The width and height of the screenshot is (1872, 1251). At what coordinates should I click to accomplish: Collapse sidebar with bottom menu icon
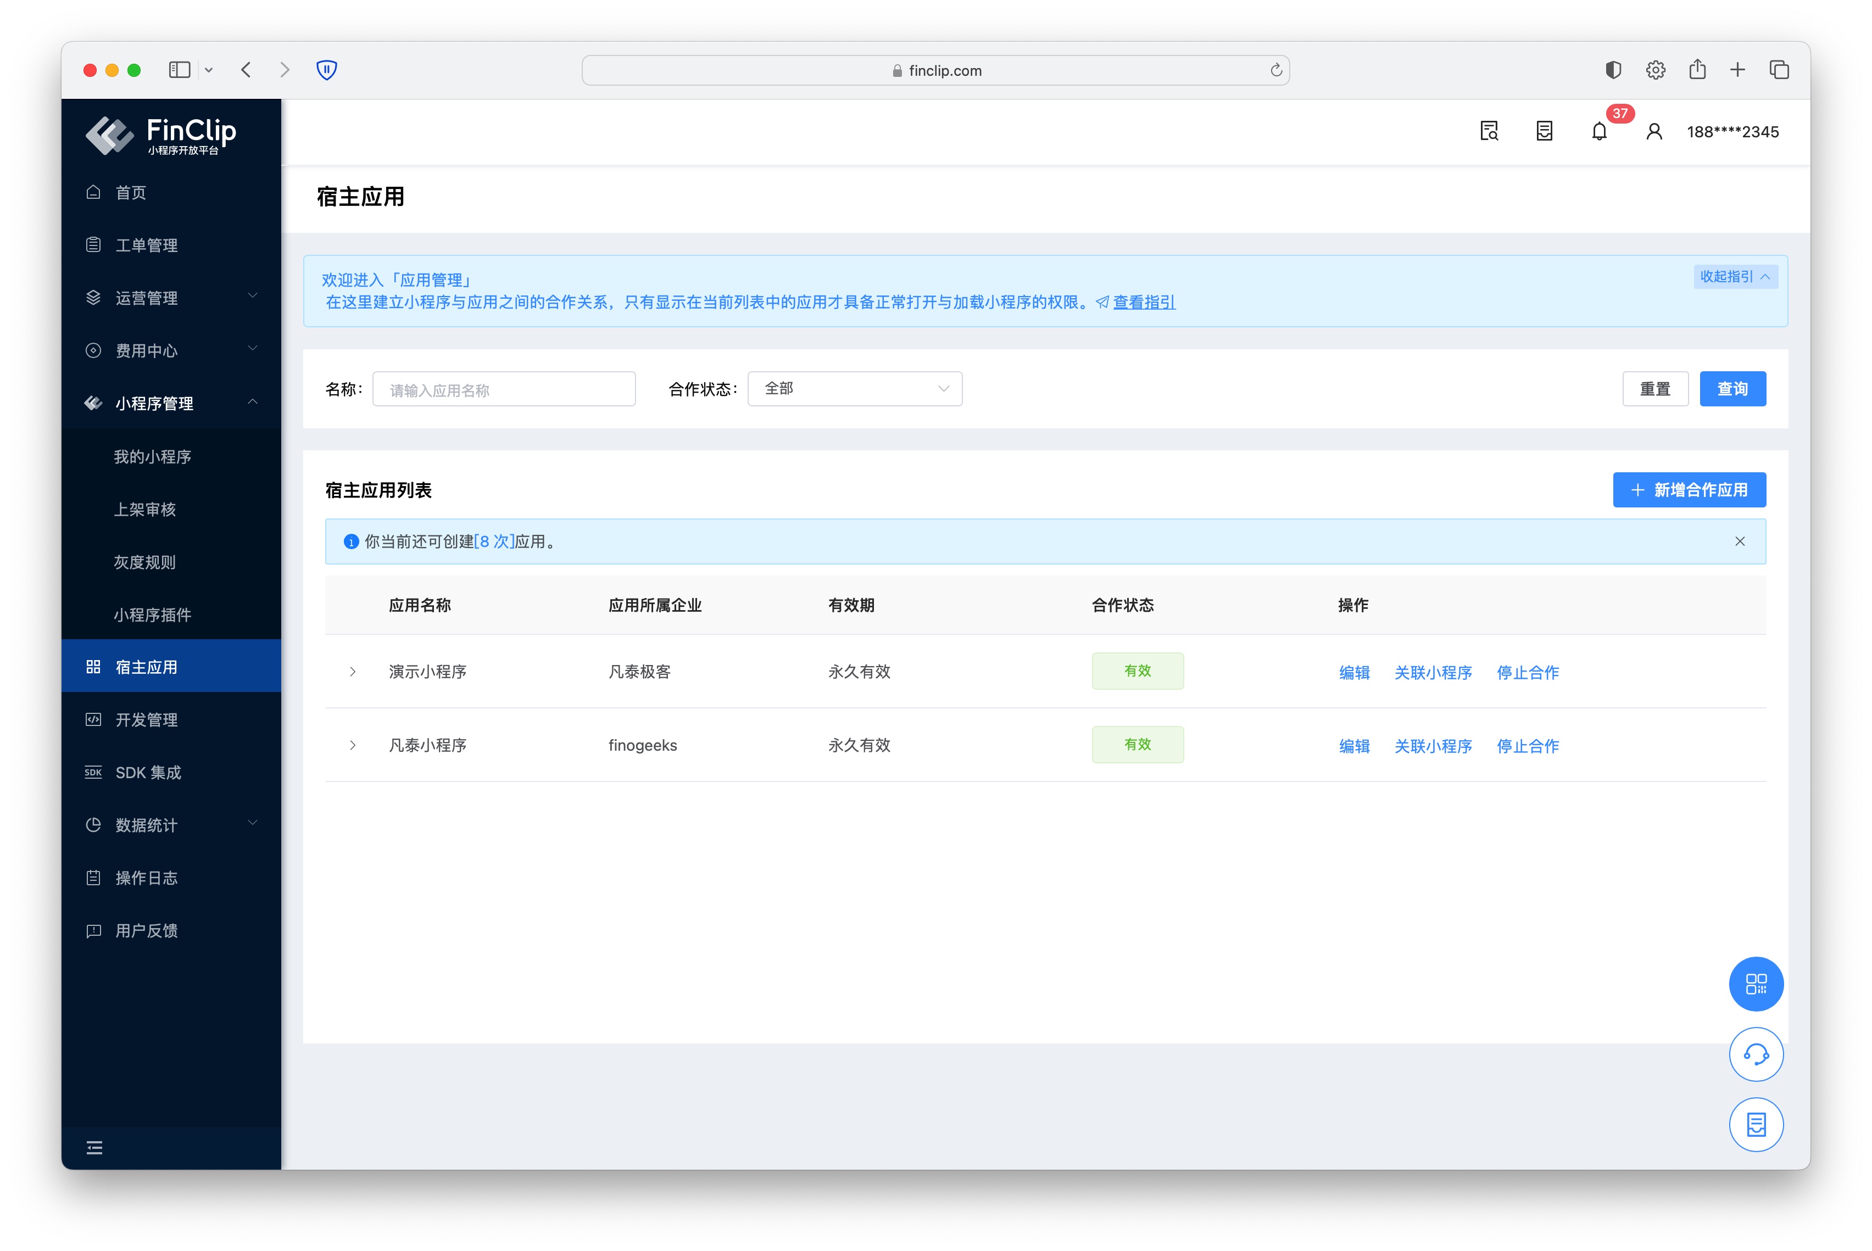[94, 1147]
